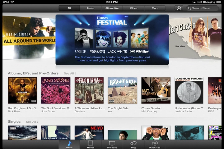
Task: Open Mat Kearney iTunes Session cover
Action: pyautogui.click(x=156, y=90)
